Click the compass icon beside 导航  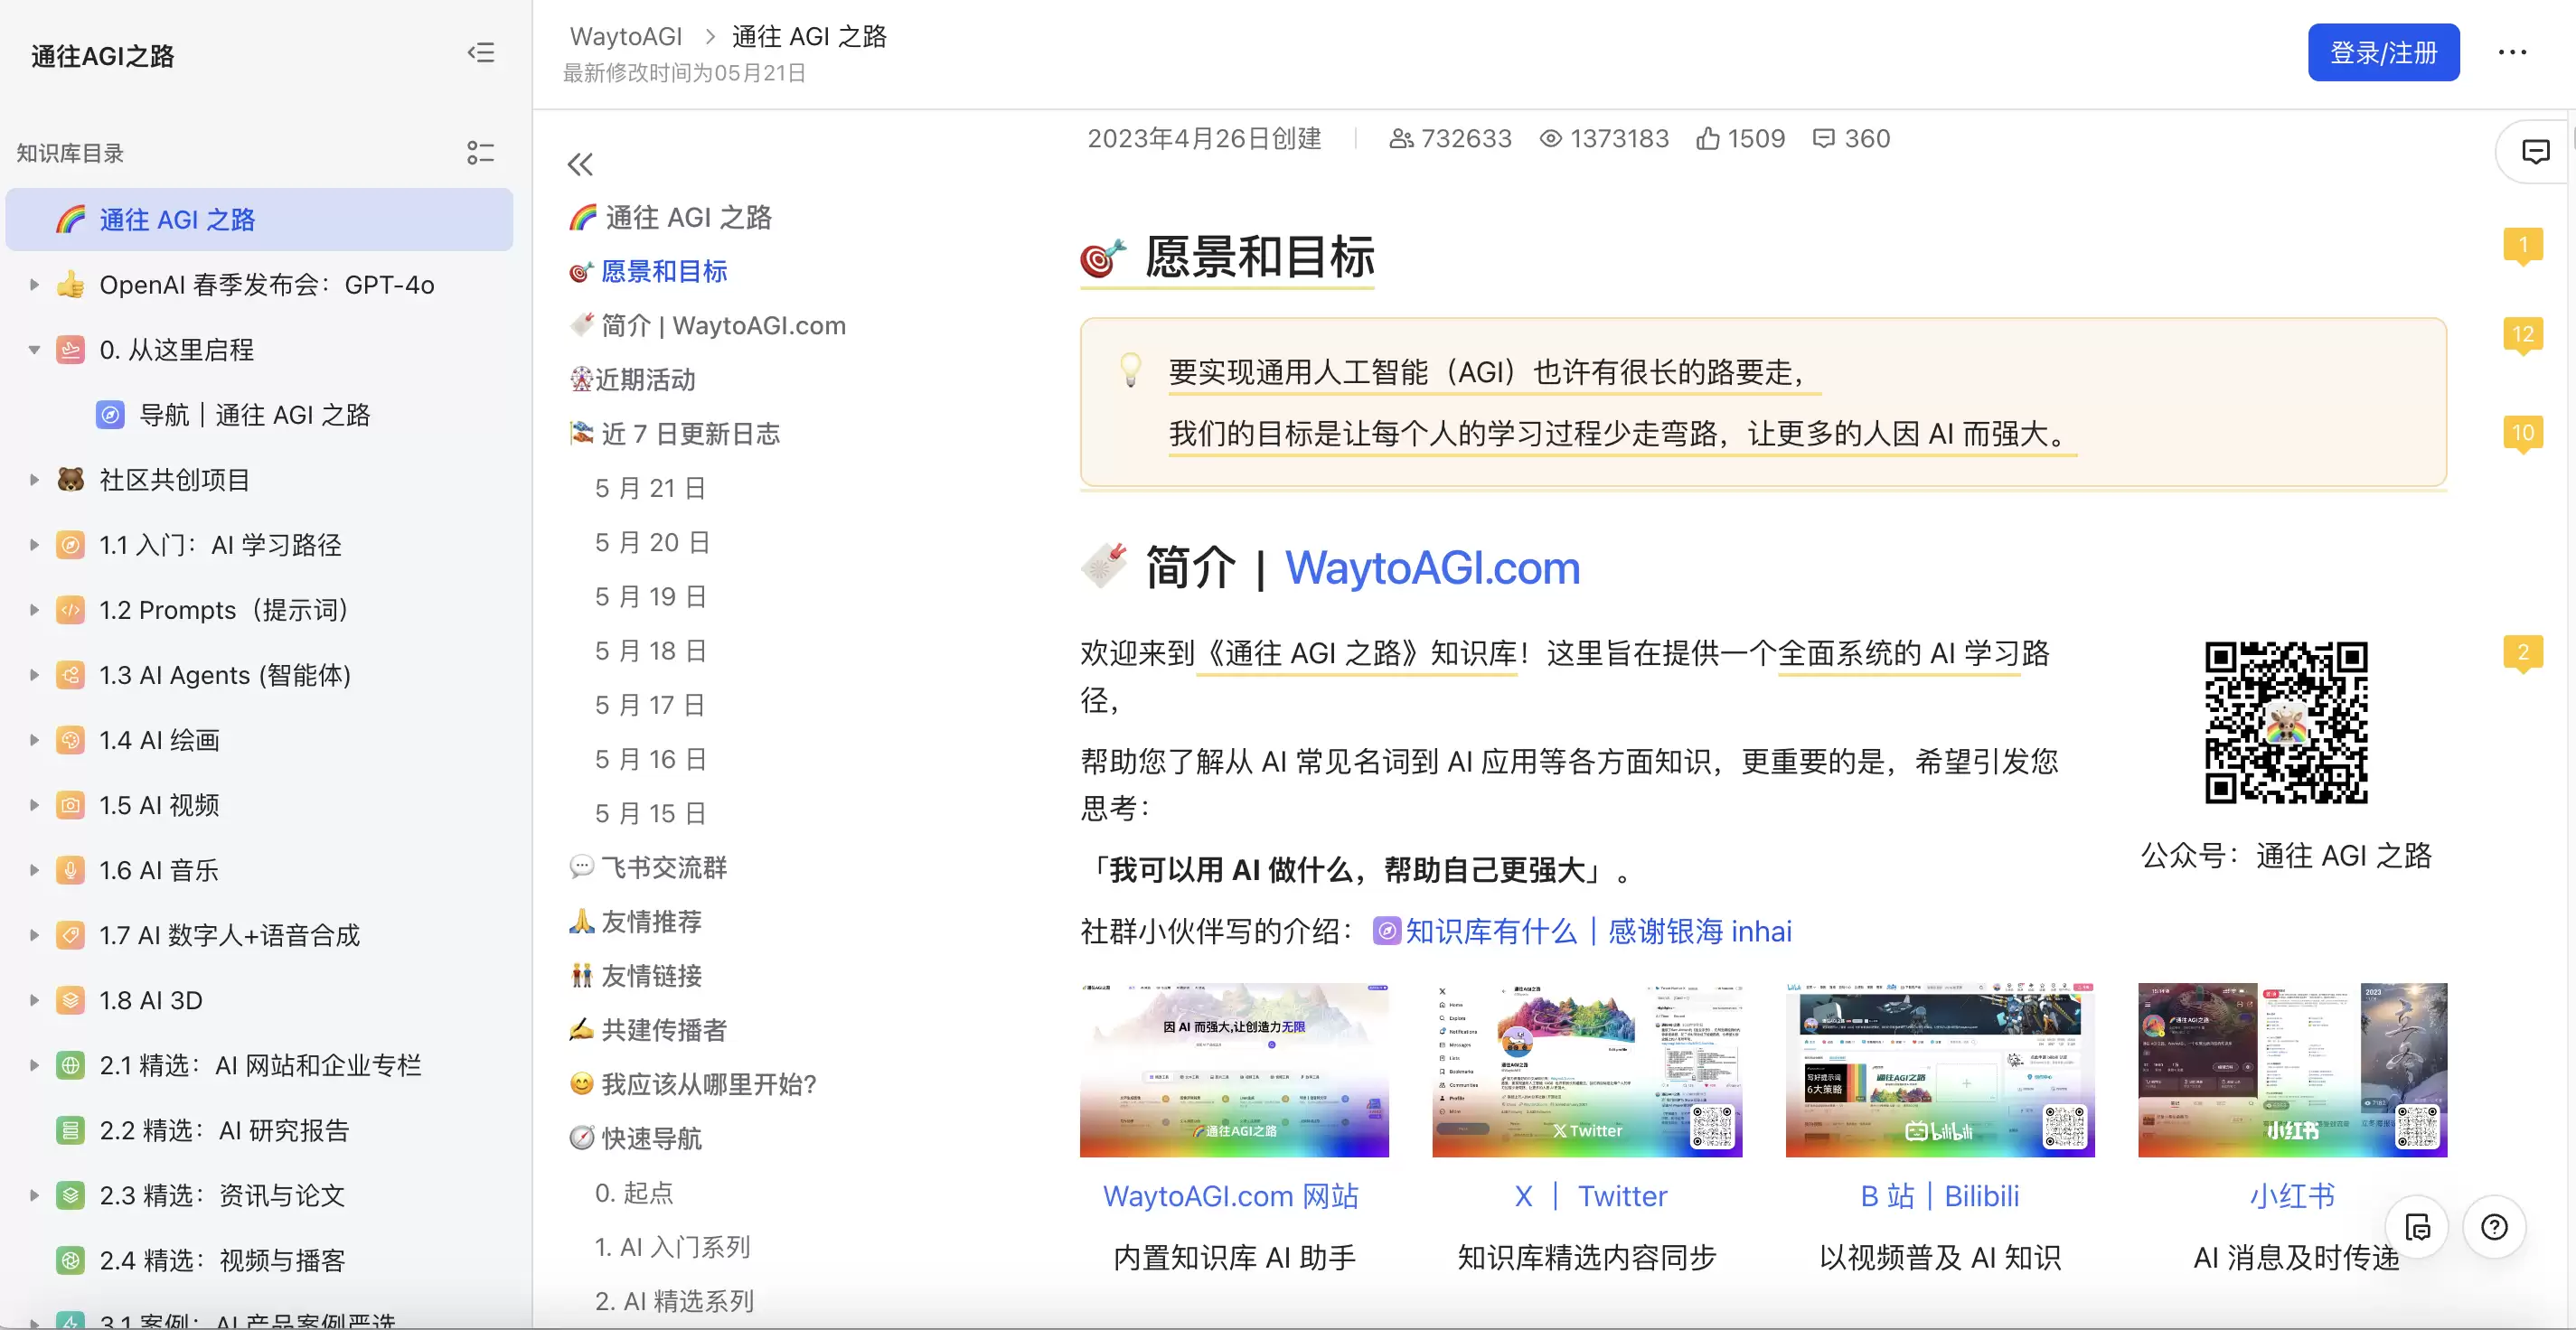(110, 414)
